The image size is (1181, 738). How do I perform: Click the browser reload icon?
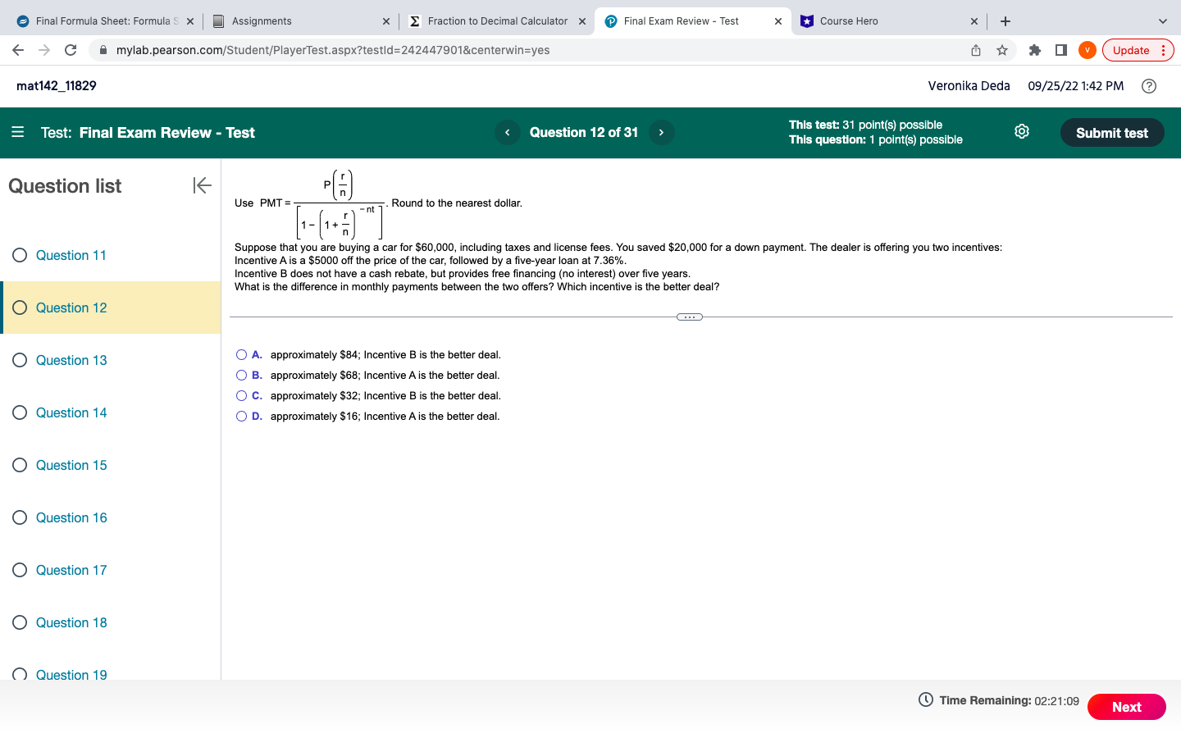[70, 50]
